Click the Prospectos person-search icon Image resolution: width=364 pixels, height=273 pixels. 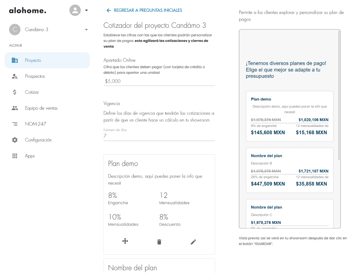coord(15,76)
